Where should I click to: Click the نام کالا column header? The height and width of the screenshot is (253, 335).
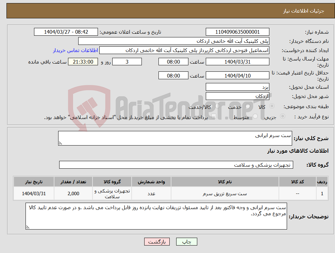225,182
